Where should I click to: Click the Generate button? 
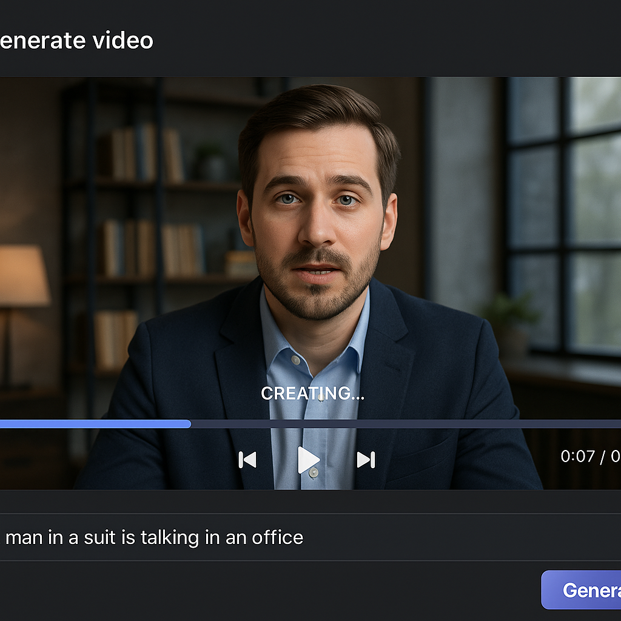582,589
